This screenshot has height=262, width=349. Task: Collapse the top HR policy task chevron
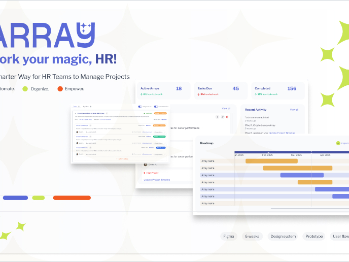click(76, 113)
